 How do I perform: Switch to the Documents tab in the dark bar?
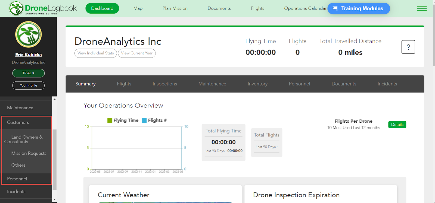344,84
